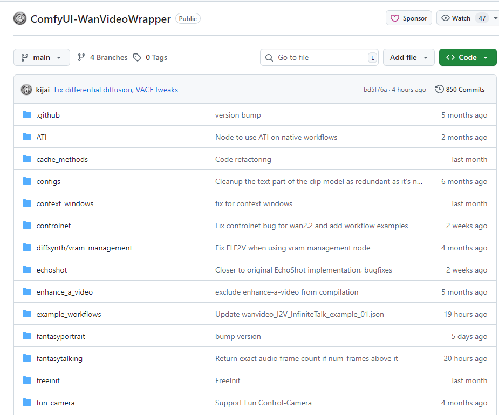499x415 pixels.
Task: Click the Sponsor button
Action: coord(408,18)
